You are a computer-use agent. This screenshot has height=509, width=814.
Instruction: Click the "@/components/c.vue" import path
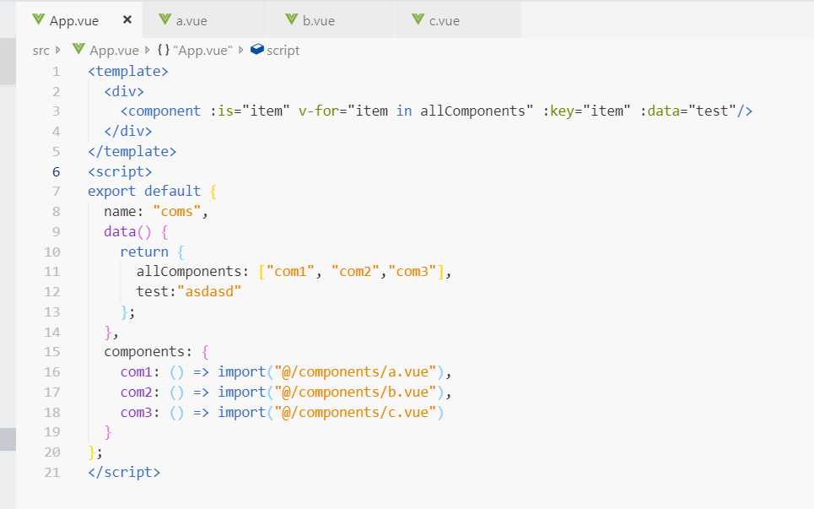355,413
